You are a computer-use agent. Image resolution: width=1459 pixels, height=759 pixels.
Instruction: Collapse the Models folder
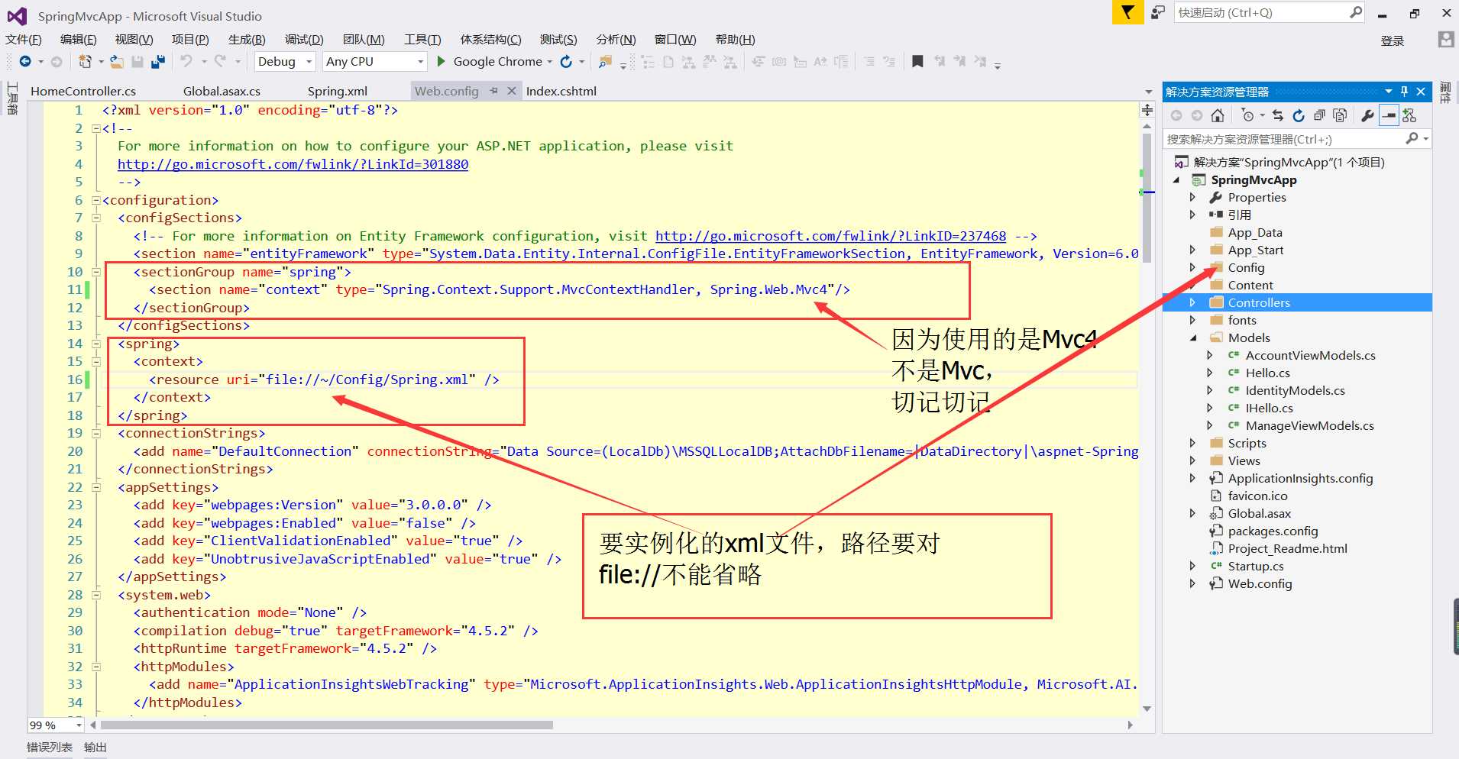(1192, 338)
